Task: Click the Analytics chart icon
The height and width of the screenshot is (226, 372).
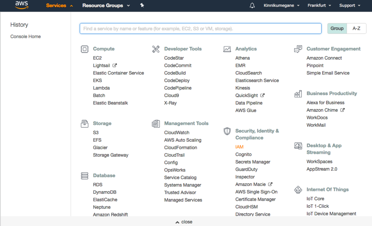Action: point(227,49)
